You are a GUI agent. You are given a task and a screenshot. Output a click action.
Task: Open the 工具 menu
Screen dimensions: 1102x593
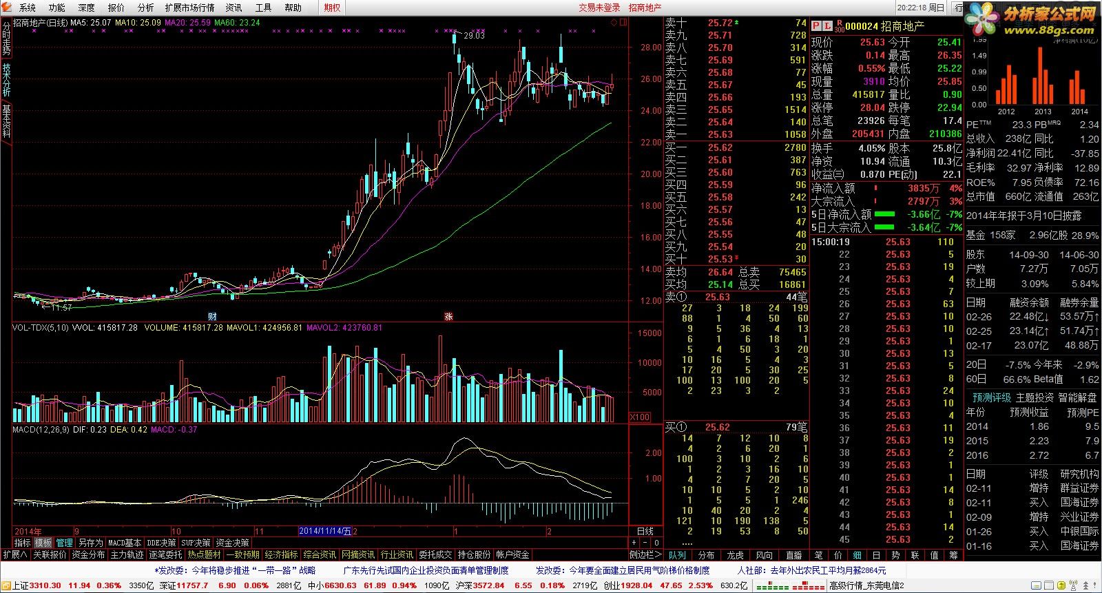point(263,8)
